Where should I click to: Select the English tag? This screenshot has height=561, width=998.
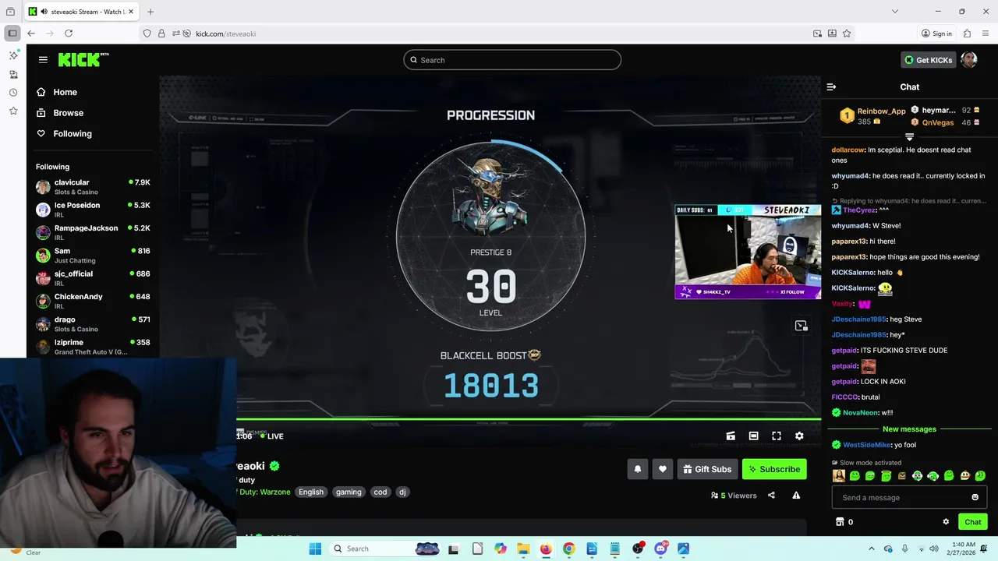tap(310, 492)
